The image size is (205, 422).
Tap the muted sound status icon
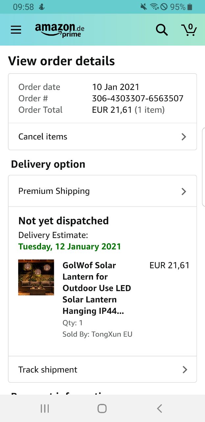(143, 7)
